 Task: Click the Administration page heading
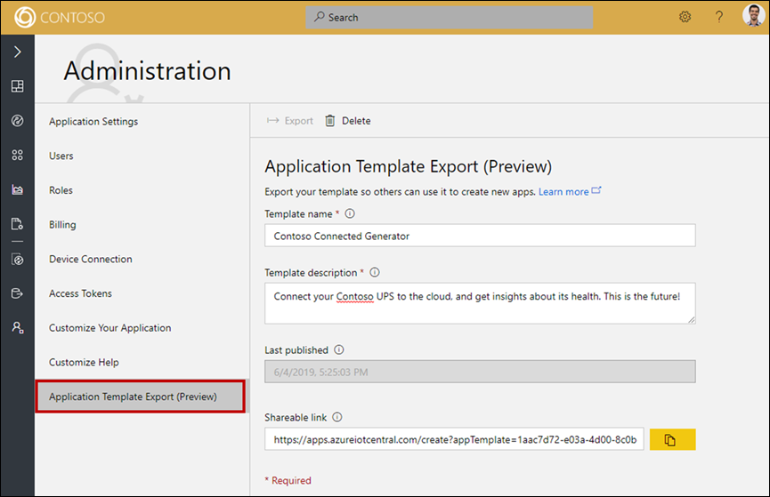(147, 71)
